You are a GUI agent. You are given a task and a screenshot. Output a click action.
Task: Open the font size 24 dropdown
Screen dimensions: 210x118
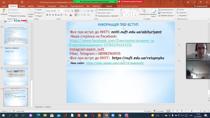point(63,11)
